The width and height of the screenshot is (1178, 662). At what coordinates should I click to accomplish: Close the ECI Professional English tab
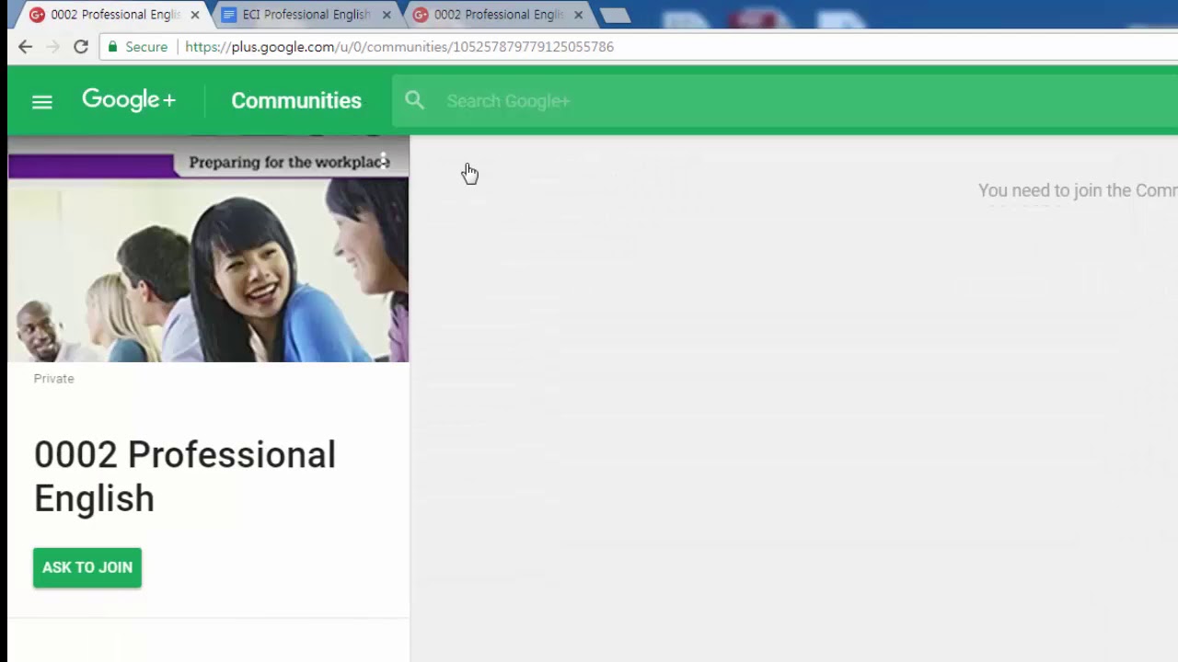(x=387, y=15)
